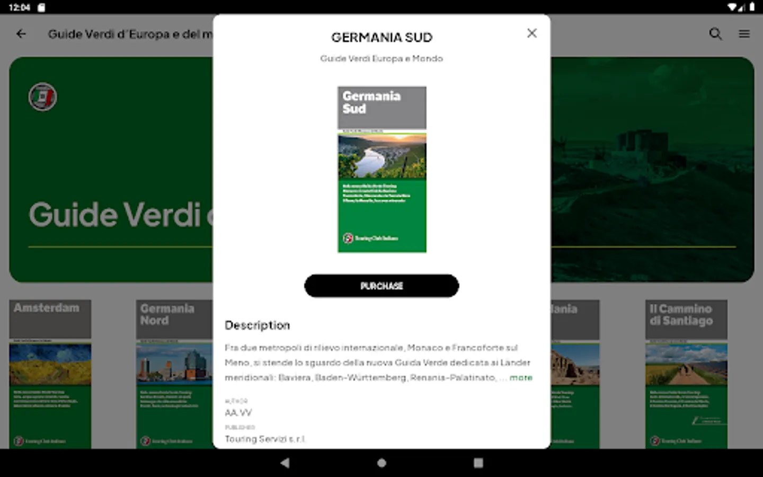Select the author value 'AA.VV'

tap(238, 413)
